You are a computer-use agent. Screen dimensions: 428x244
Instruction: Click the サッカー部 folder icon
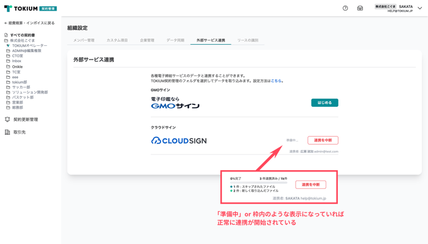(x=8, y=88)
